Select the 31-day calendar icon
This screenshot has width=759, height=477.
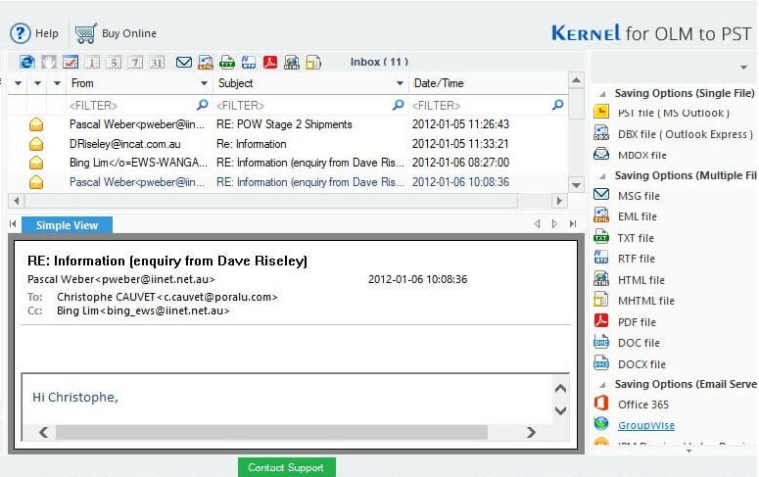pos(157,62)
